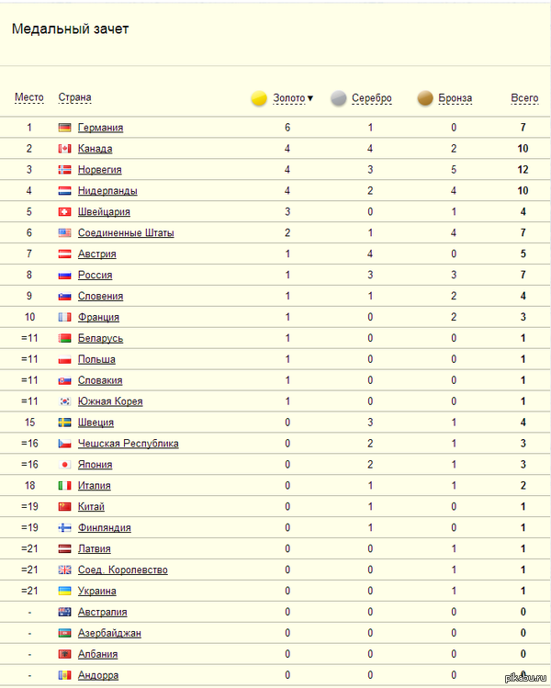The width and height of the screenshot is (551, 688).
Task: Toggle the Золото sort arrow
Action: (310, 98)
